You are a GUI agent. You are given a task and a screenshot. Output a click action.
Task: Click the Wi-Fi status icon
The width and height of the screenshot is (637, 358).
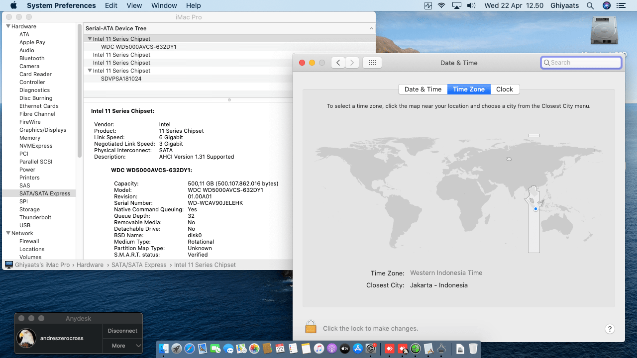point(441,5)
